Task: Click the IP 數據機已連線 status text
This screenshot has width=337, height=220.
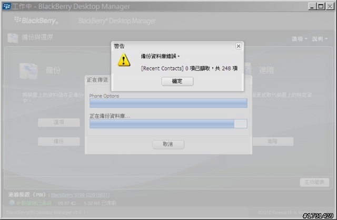Action: pyautogui.click(x=34, y=203)
